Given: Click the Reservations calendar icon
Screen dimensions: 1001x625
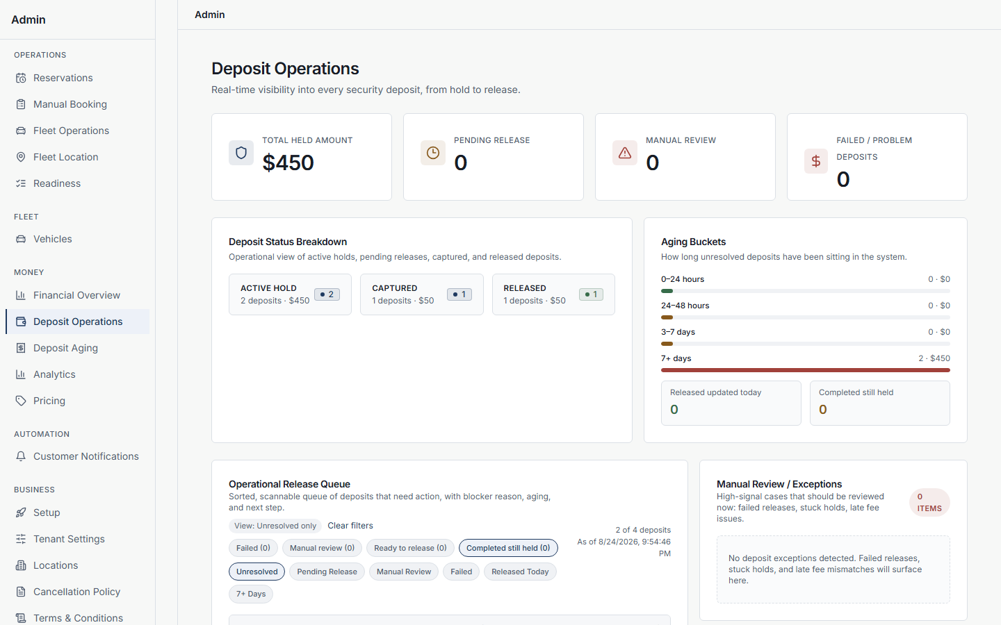Looking at the screenshot, I should click(21, 78).
